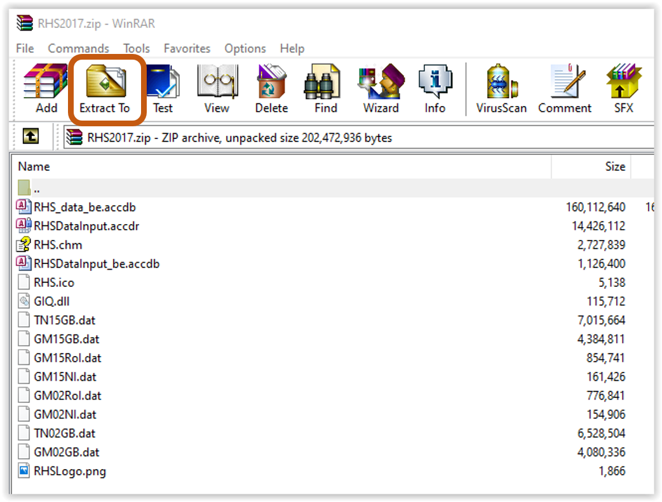Open the File menu
662x502 pixels.
tap(25, 48)
